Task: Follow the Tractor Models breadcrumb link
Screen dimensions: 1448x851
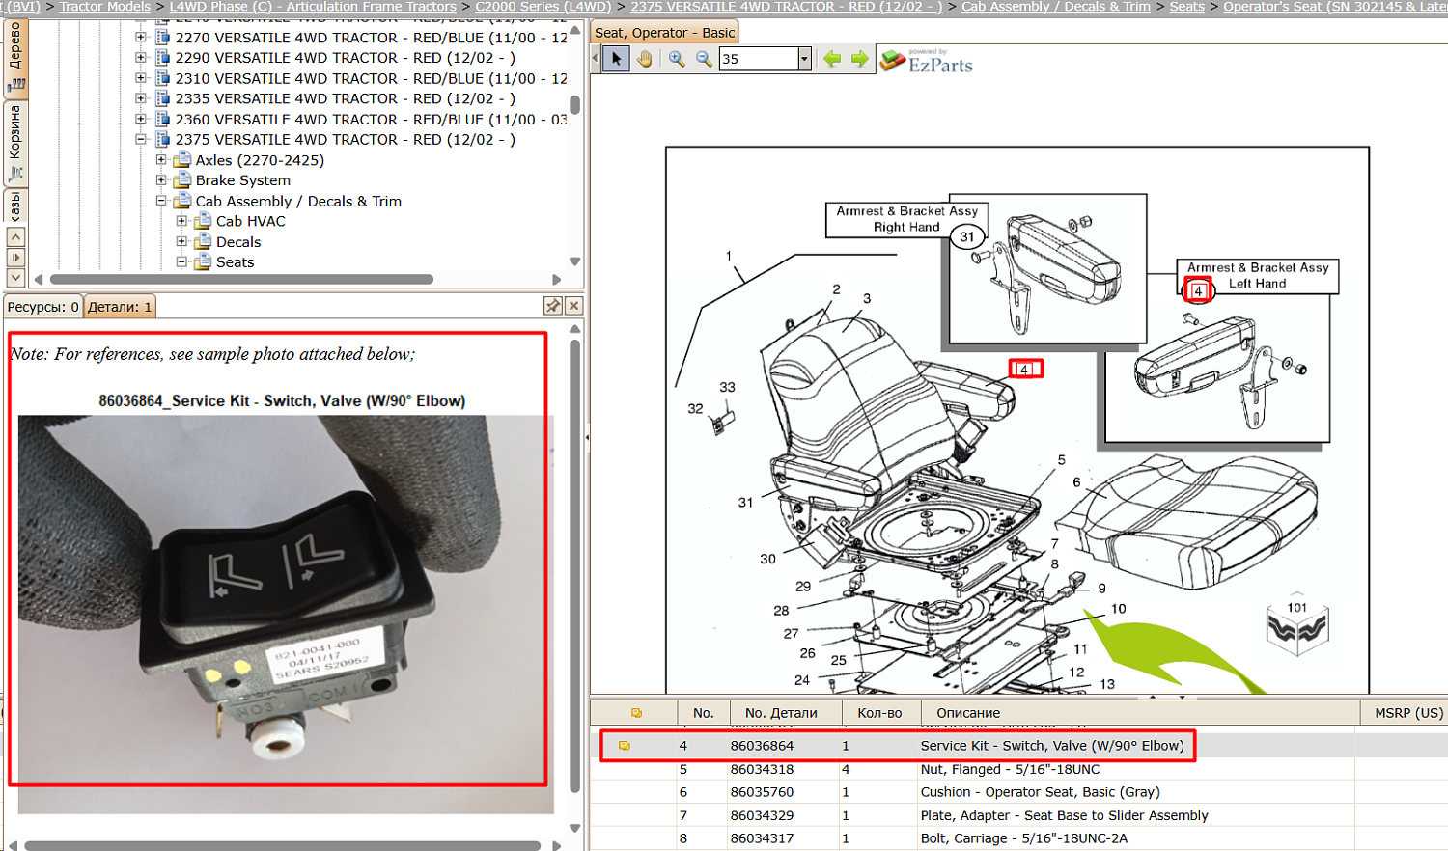Action: [x=105, y=6]
